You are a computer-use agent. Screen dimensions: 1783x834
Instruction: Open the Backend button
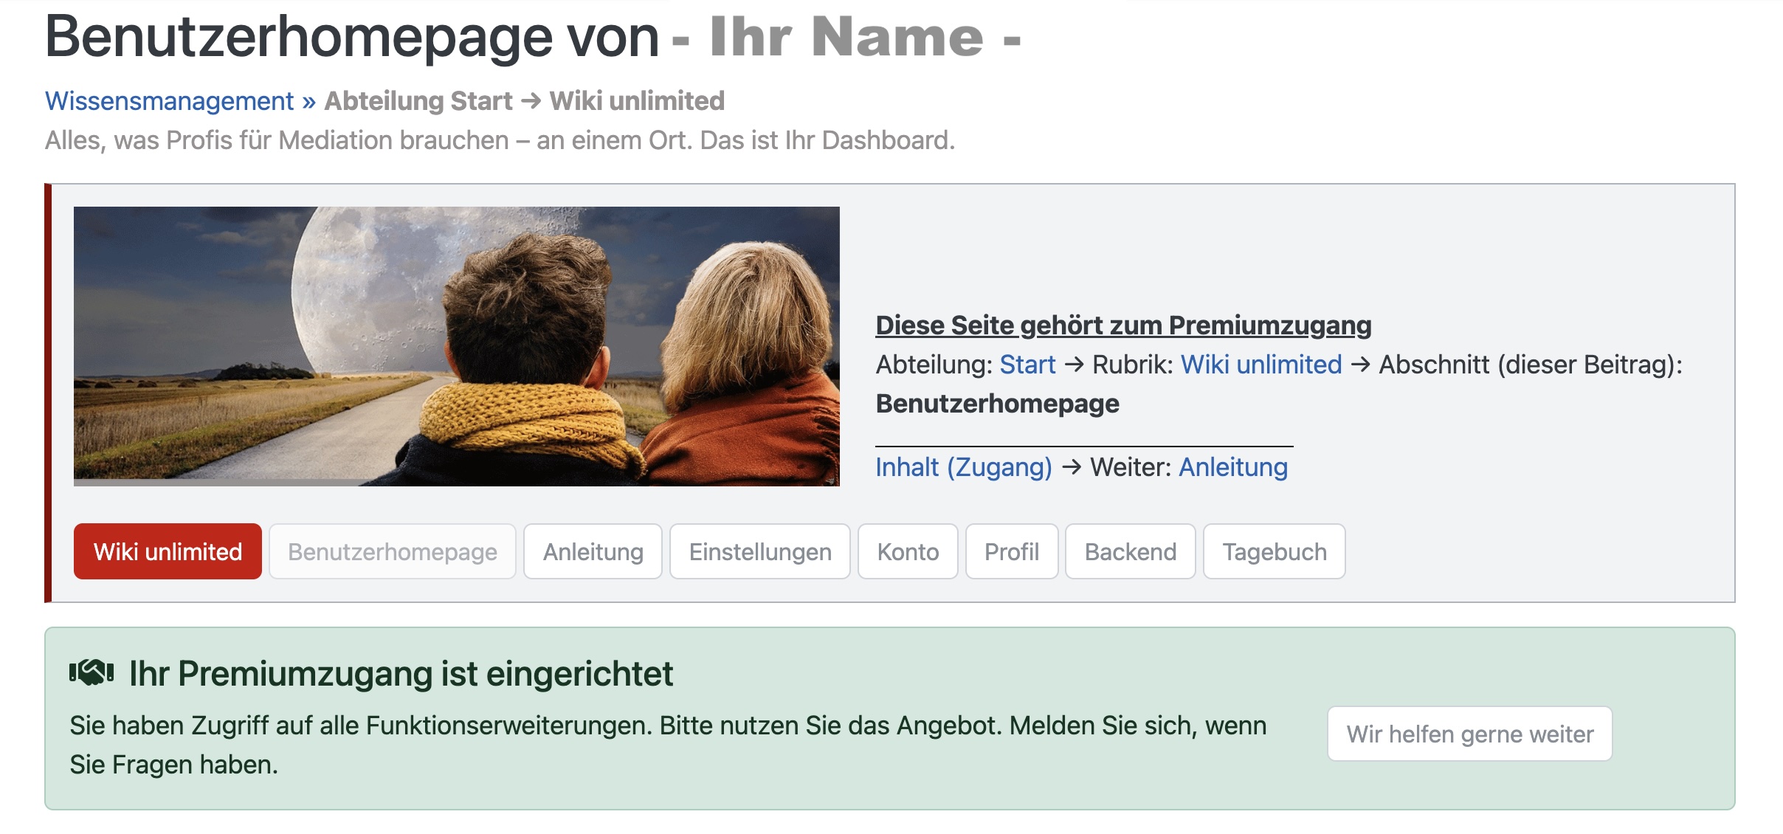(x=1130, y=551)
